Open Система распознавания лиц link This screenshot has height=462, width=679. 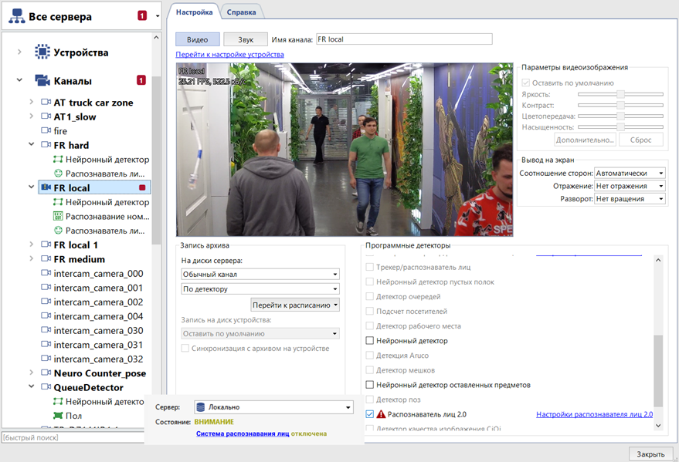tap(243, 433)
